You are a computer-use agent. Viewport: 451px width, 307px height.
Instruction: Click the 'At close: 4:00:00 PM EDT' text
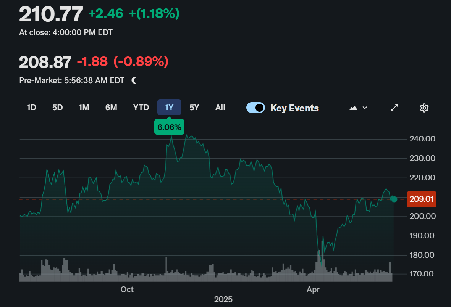coord(66,32)
